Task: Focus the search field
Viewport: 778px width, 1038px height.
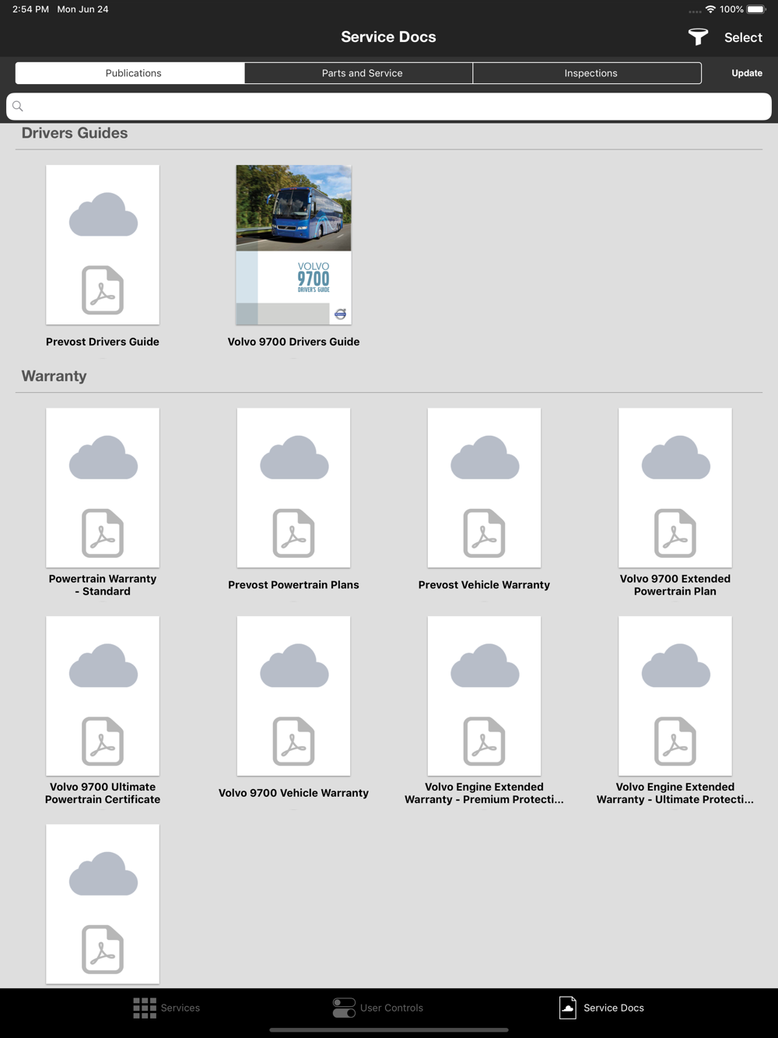Action: click(x=389, y=107)
